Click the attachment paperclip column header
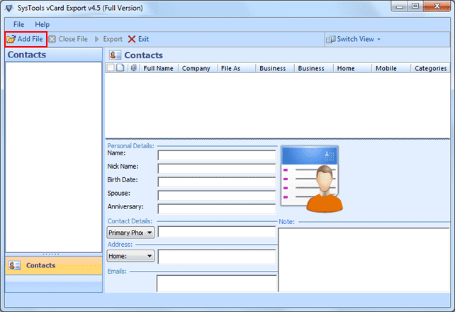 [133, 68]
